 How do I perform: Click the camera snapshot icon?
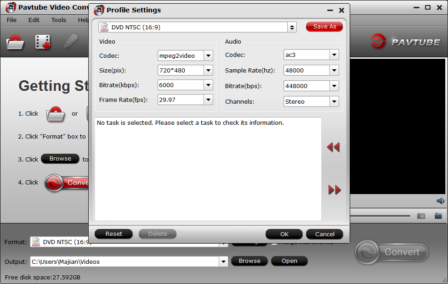421,216
